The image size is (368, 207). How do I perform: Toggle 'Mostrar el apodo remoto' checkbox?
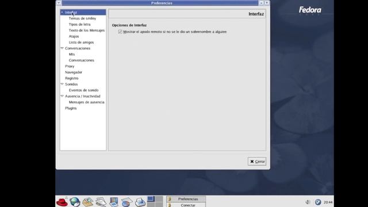pyautogui.click(x=120, y=32)
